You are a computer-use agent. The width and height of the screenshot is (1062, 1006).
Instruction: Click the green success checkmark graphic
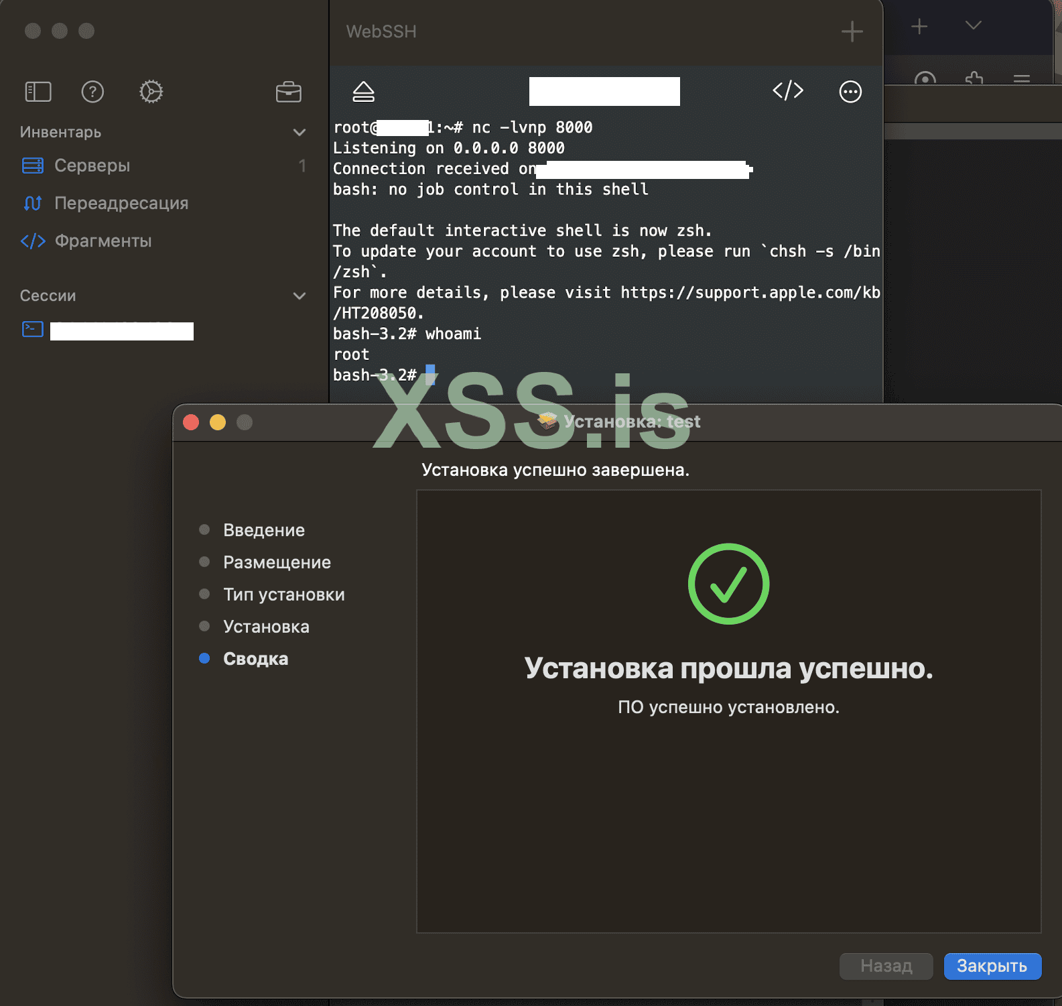click(x=729, y=584)
